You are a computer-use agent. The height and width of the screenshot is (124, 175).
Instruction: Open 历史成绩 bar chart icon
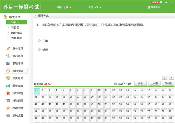coord(8,86)
